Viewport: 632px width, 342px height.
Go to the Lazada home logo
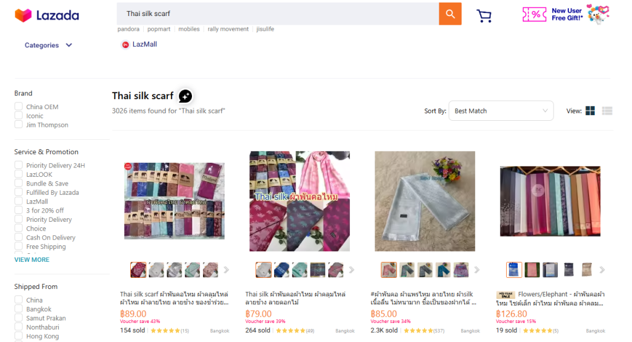click(47, 15)
